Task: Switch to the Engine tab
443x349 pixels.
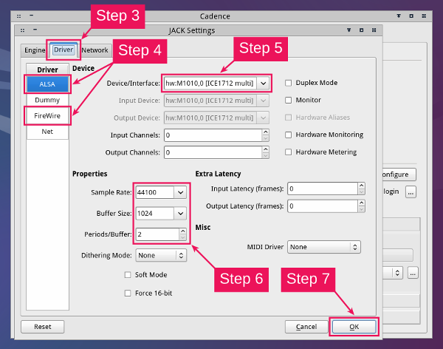Action: (35, 50)
